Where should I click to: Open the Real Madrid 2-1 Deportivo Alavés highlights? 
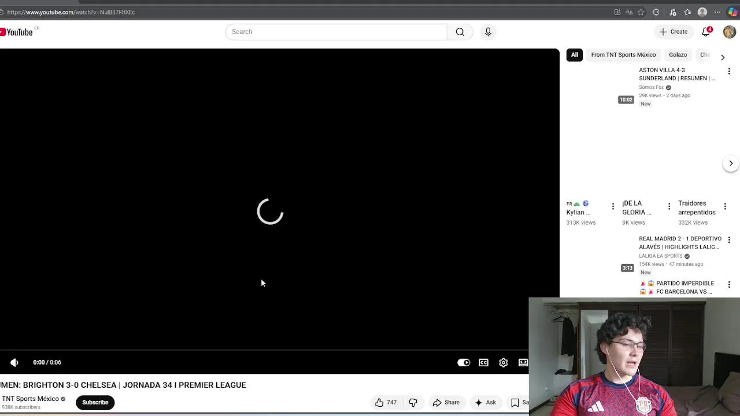click(x=680, y=243)
